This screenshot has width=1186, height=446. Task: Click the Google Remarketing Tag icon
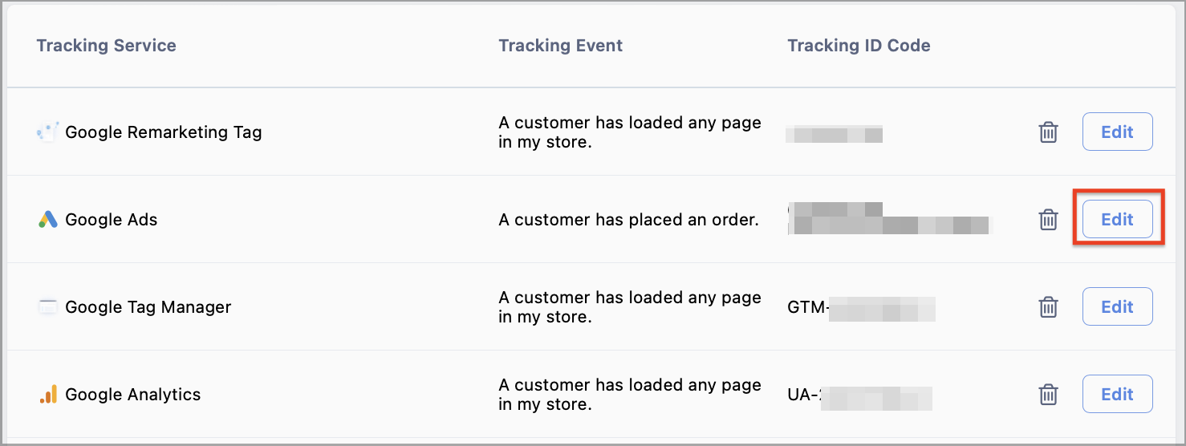(x=48, y=132)
